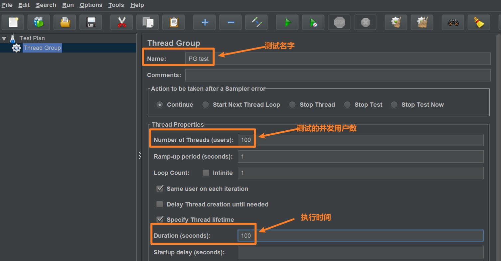Copy the selected element
The image size is (501, 261).
tap(147, 22)
